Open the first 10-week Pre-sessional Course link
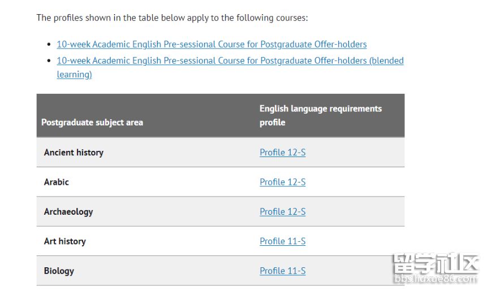This screenshot has width=487, height=291. pyautogui.click(x=212, y=44)
